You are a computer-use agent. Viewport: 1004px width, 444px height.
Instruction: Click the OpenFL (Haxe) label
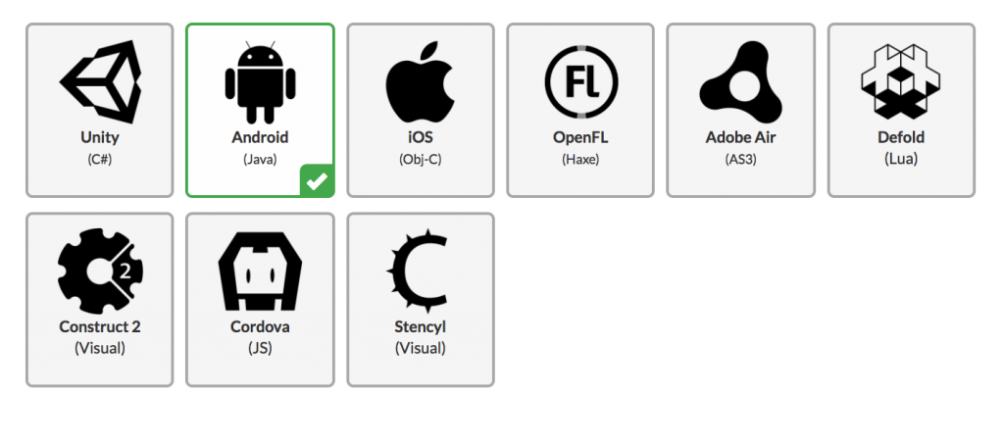click(x=580, y=147)
